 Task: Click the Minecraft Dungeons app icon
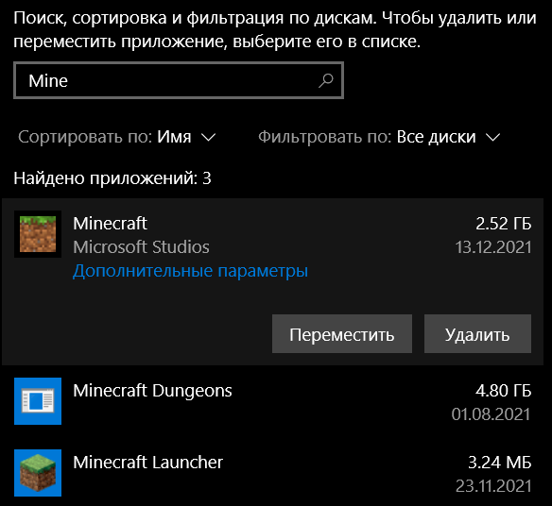(38, 401)
